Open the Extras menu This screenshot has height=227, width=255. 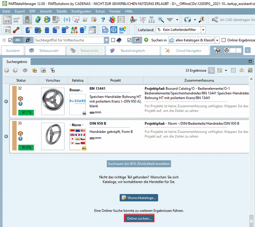(x=100, y=11)
